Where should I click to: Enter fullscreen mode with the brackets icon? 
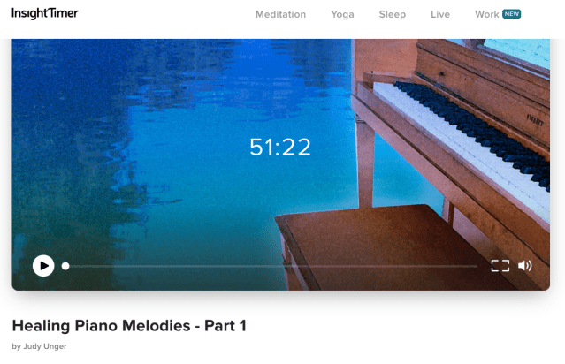point(500,266)
